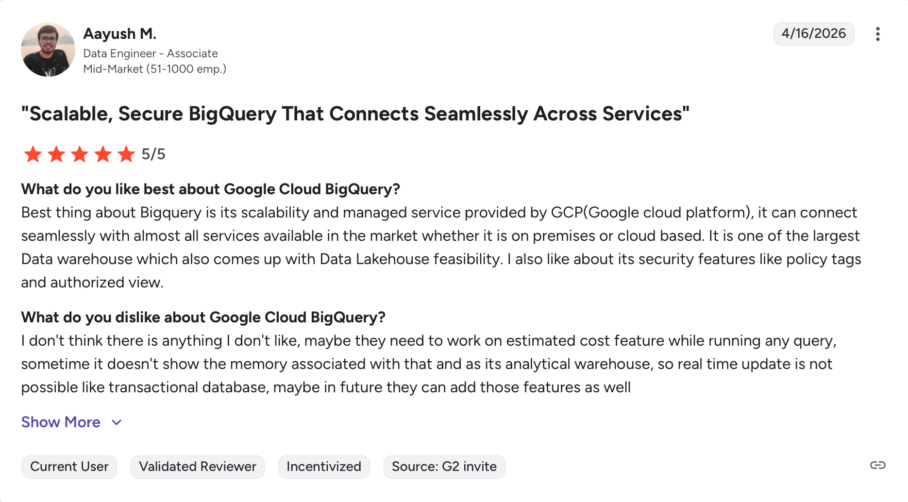Click the second rating star
908x502 pixels.
click(x=56, y=154)
